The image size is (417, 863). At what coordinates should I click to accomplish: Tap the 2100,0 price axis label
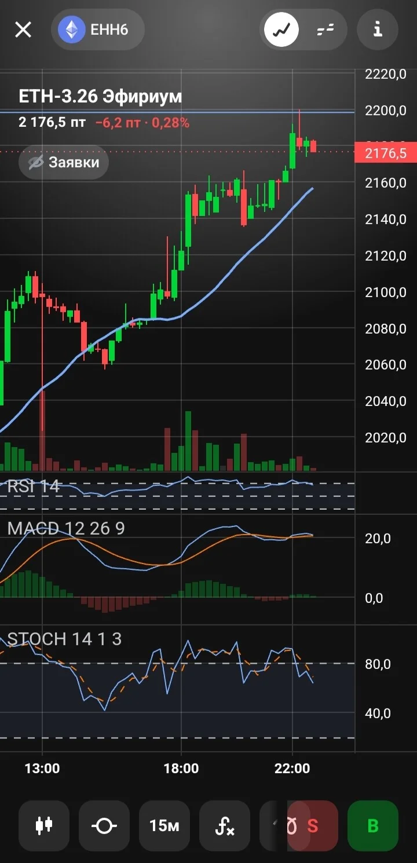[x=386, y=292]
